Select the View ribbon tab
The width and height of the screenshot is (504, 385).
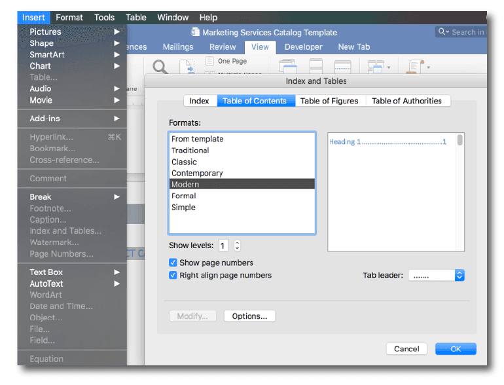click(260, 47)
